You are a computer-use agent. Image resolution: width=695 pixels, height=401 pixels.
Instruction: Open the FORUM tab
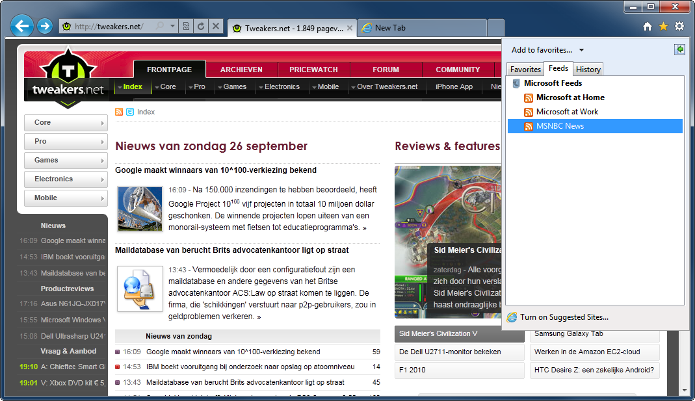386,70
